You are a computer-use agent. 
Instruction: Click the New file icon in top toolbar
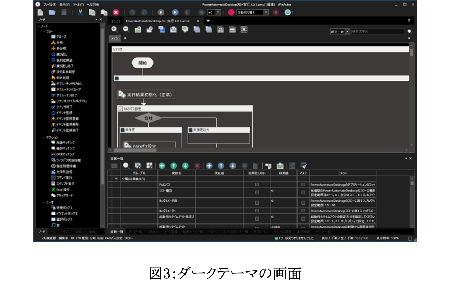click(41, 12)
